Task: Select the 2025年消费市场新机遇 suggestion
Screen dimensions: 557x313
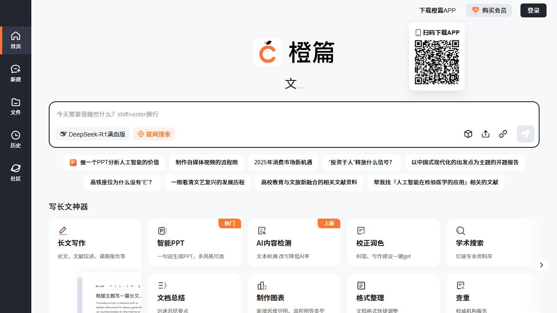Action: [283, 162]
